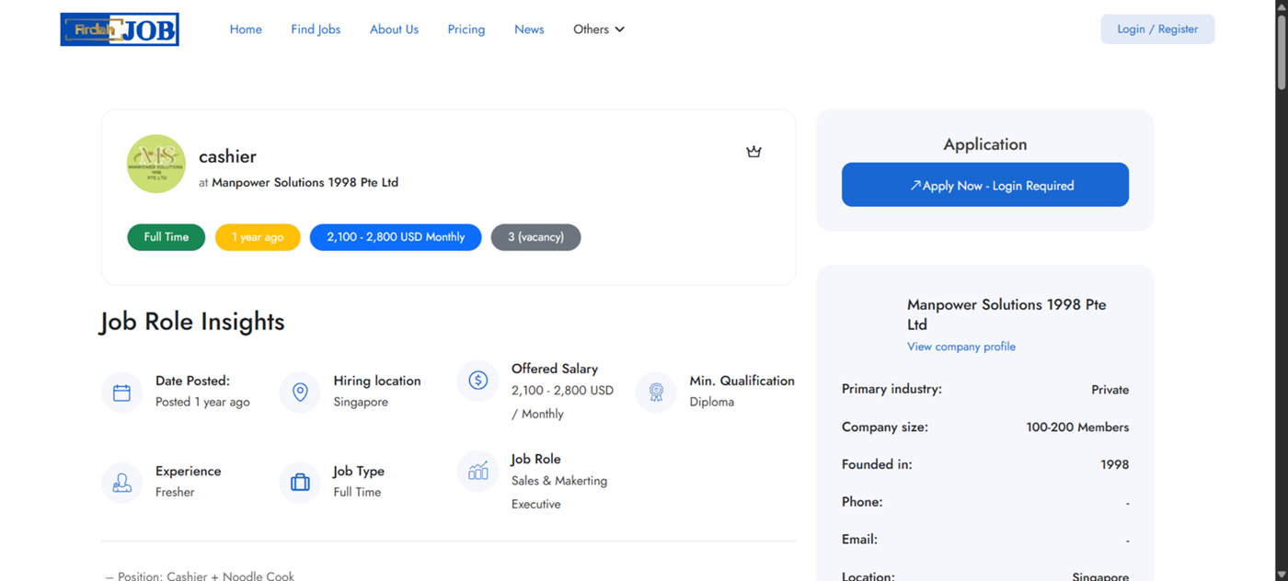Click the briefcase Job Type icon

point(300,483)
